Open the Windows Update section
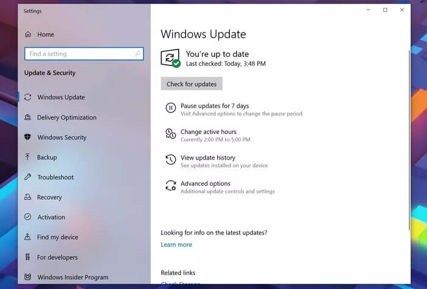The width and height of the screenshot is (427, 289). [61, 97]
